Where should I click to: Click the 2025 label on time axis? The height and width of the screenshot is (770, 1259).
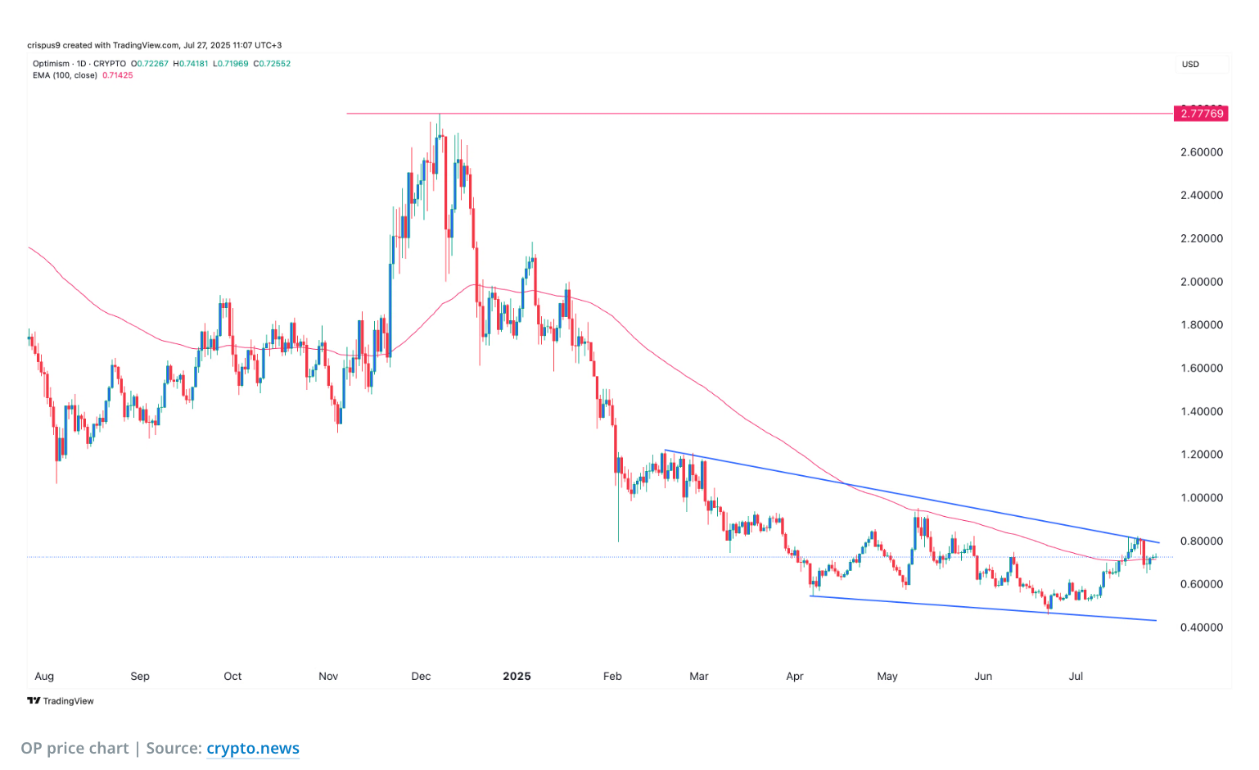point(517,676)
